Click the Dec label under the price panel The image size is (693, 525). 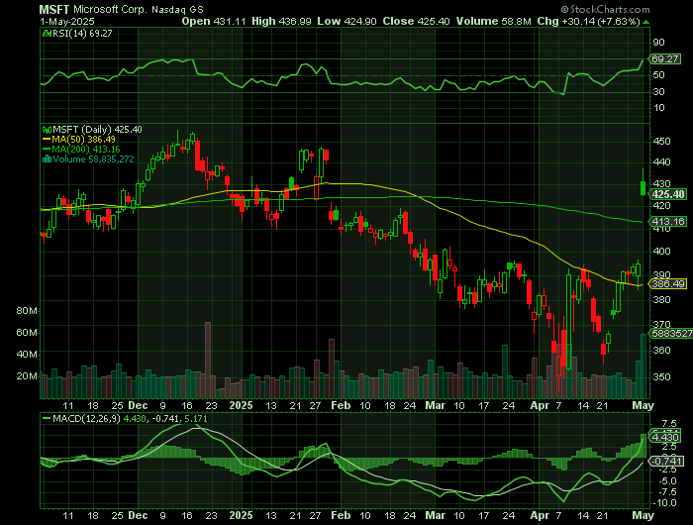coord(138,405)
